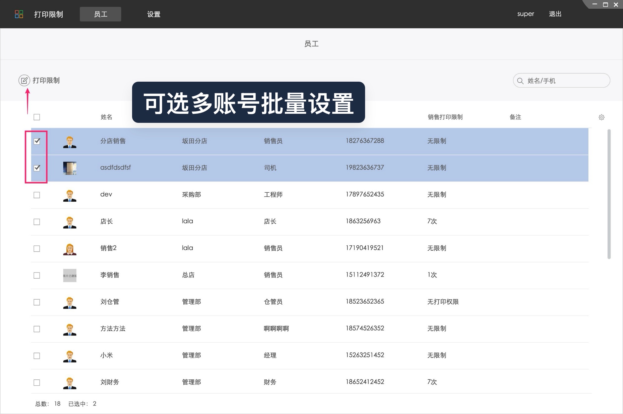Select the 员工 tab
623x414 pixels.
100,14
